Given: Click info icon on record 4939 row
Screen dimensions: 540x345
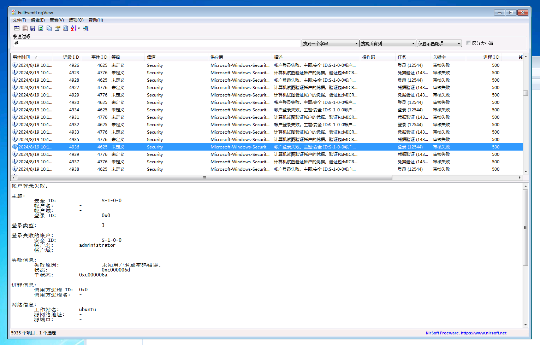Looking at the screenshot, I should 15,154.
